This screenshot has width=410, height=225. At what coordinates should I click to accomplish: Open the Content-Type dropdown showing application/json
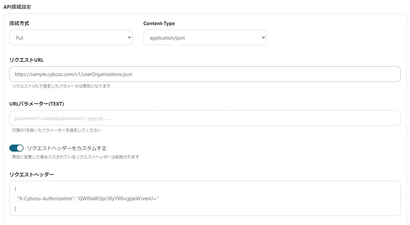(x=205, y=38)
